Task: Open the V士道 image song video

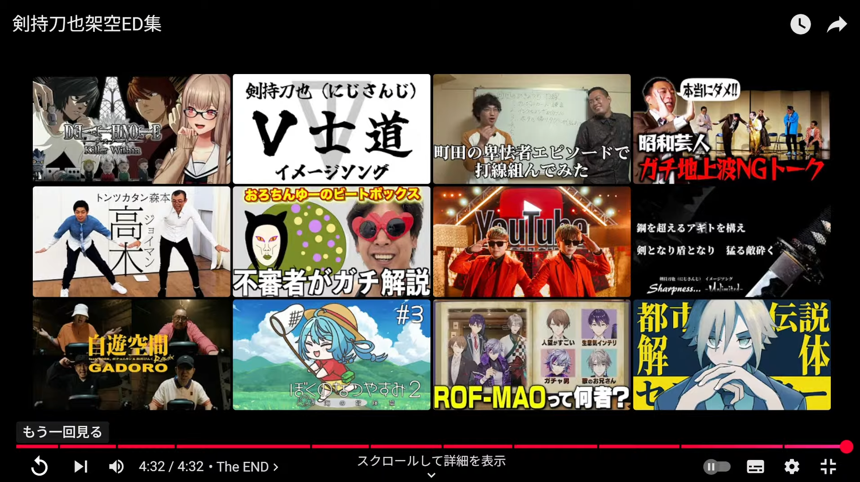Action: click(331, 129)
